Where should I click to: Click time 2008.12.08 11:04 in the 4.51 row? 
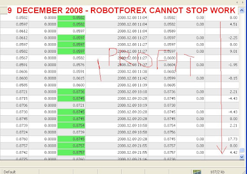[132, 24]
